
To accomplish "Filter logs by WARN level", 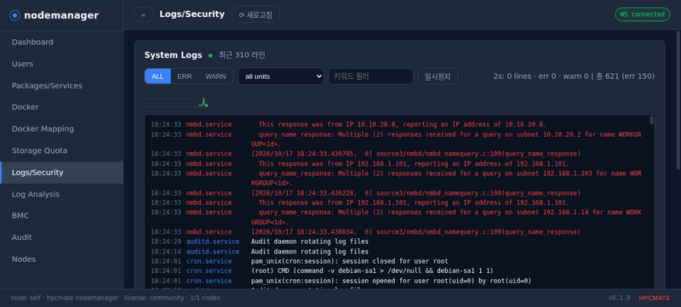I will [215, 77].
